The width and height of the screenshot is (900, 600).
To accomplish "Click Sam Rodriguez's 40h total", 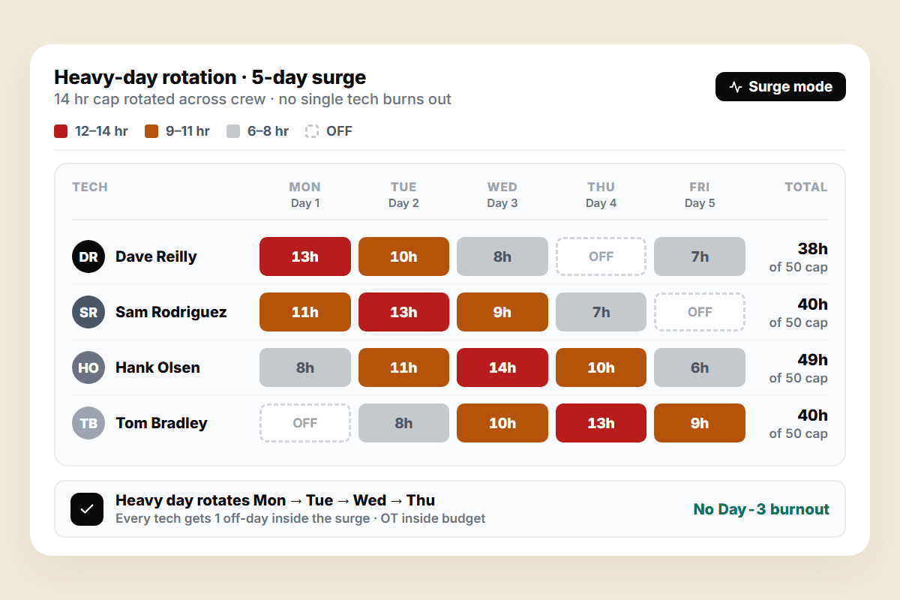I will [x=813, y=304].
